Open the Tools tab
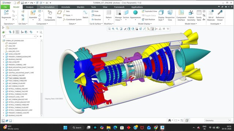The image size is (234, 131). (x=94, y=7)
